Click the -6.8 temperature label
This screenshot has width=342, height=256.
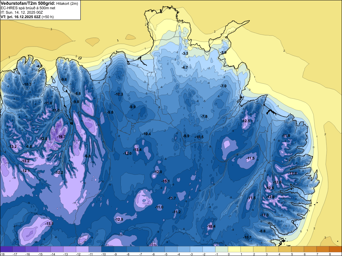[x=88, y=156]
